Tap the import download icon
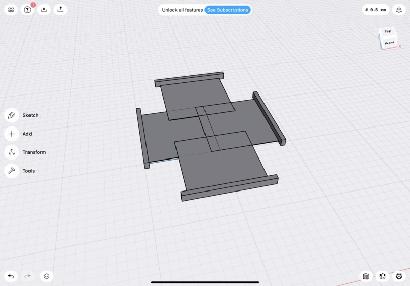 [44, 10]
